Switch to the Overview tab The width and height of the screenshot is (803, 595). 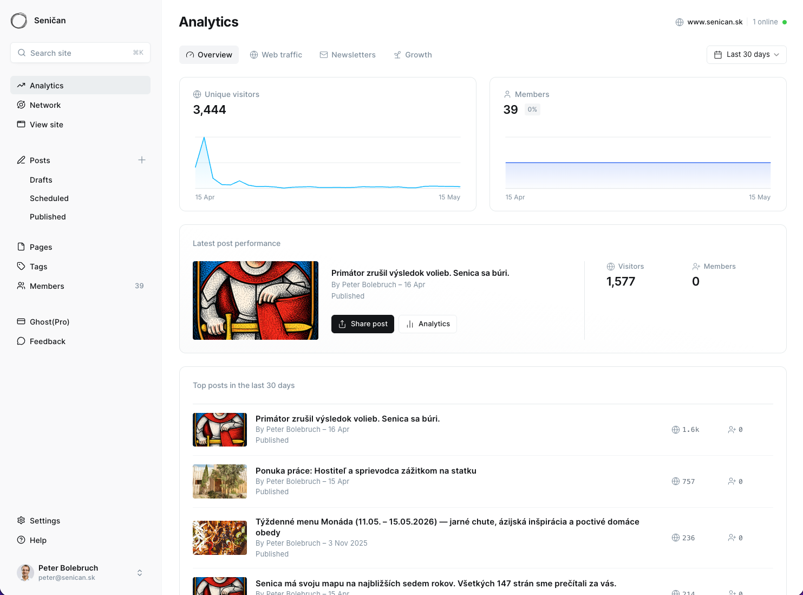(209, 55)
